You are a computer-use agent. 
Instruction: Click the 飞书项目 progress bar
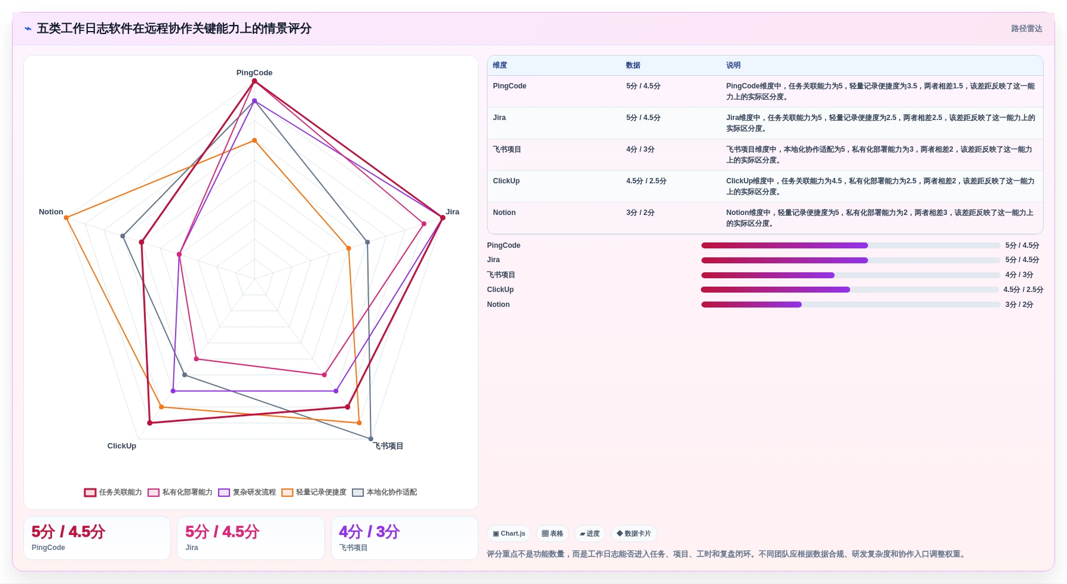pos(851,275)
